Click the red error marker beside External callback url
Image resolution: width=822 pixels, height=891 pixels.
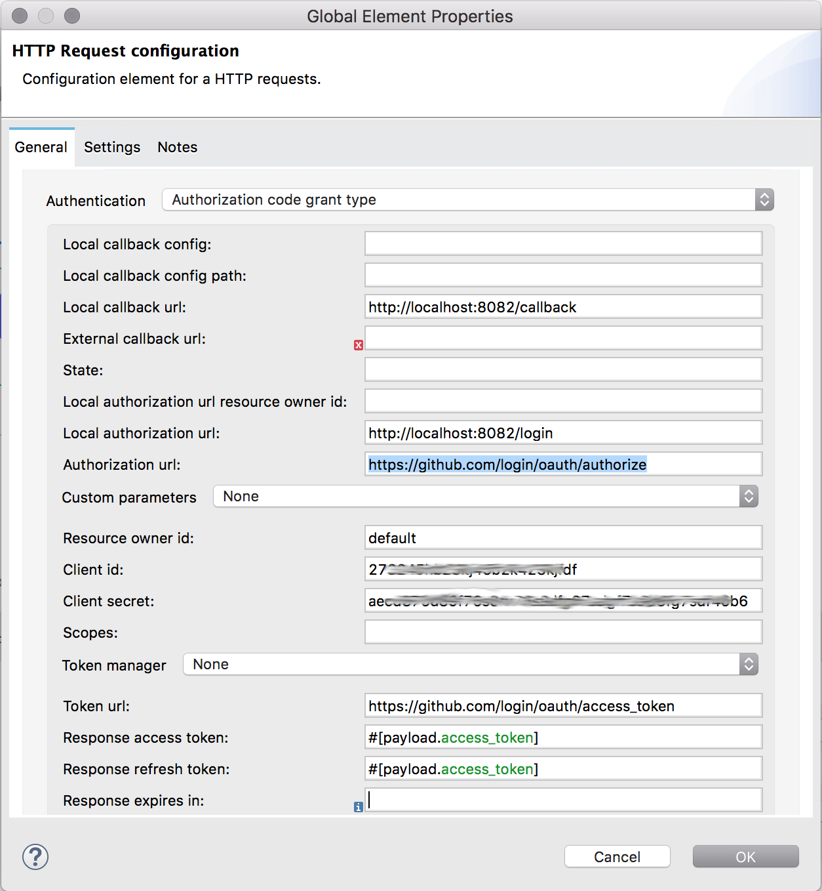point(359,345)
